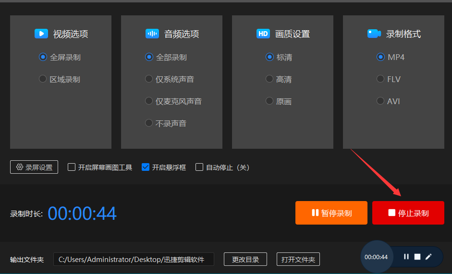452x274 pixels.
Task: Pause the recording (暂停录制)
Action: pos(331,213)
